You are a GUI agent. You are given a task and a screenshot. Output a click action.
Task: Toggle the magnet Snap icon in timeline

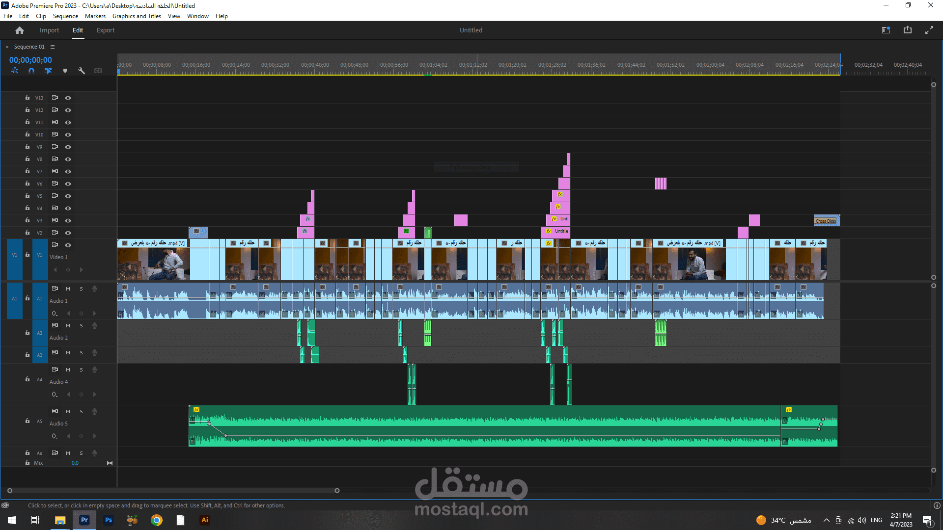point(31,71)
